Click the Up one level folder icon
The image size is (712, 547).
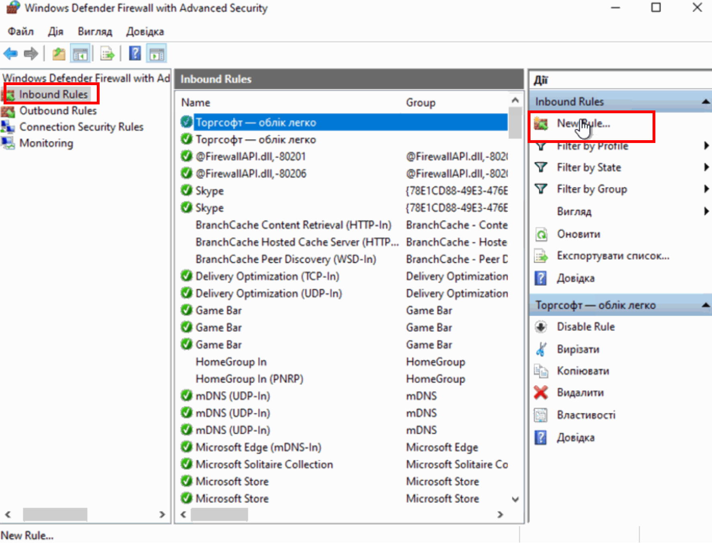59,53
